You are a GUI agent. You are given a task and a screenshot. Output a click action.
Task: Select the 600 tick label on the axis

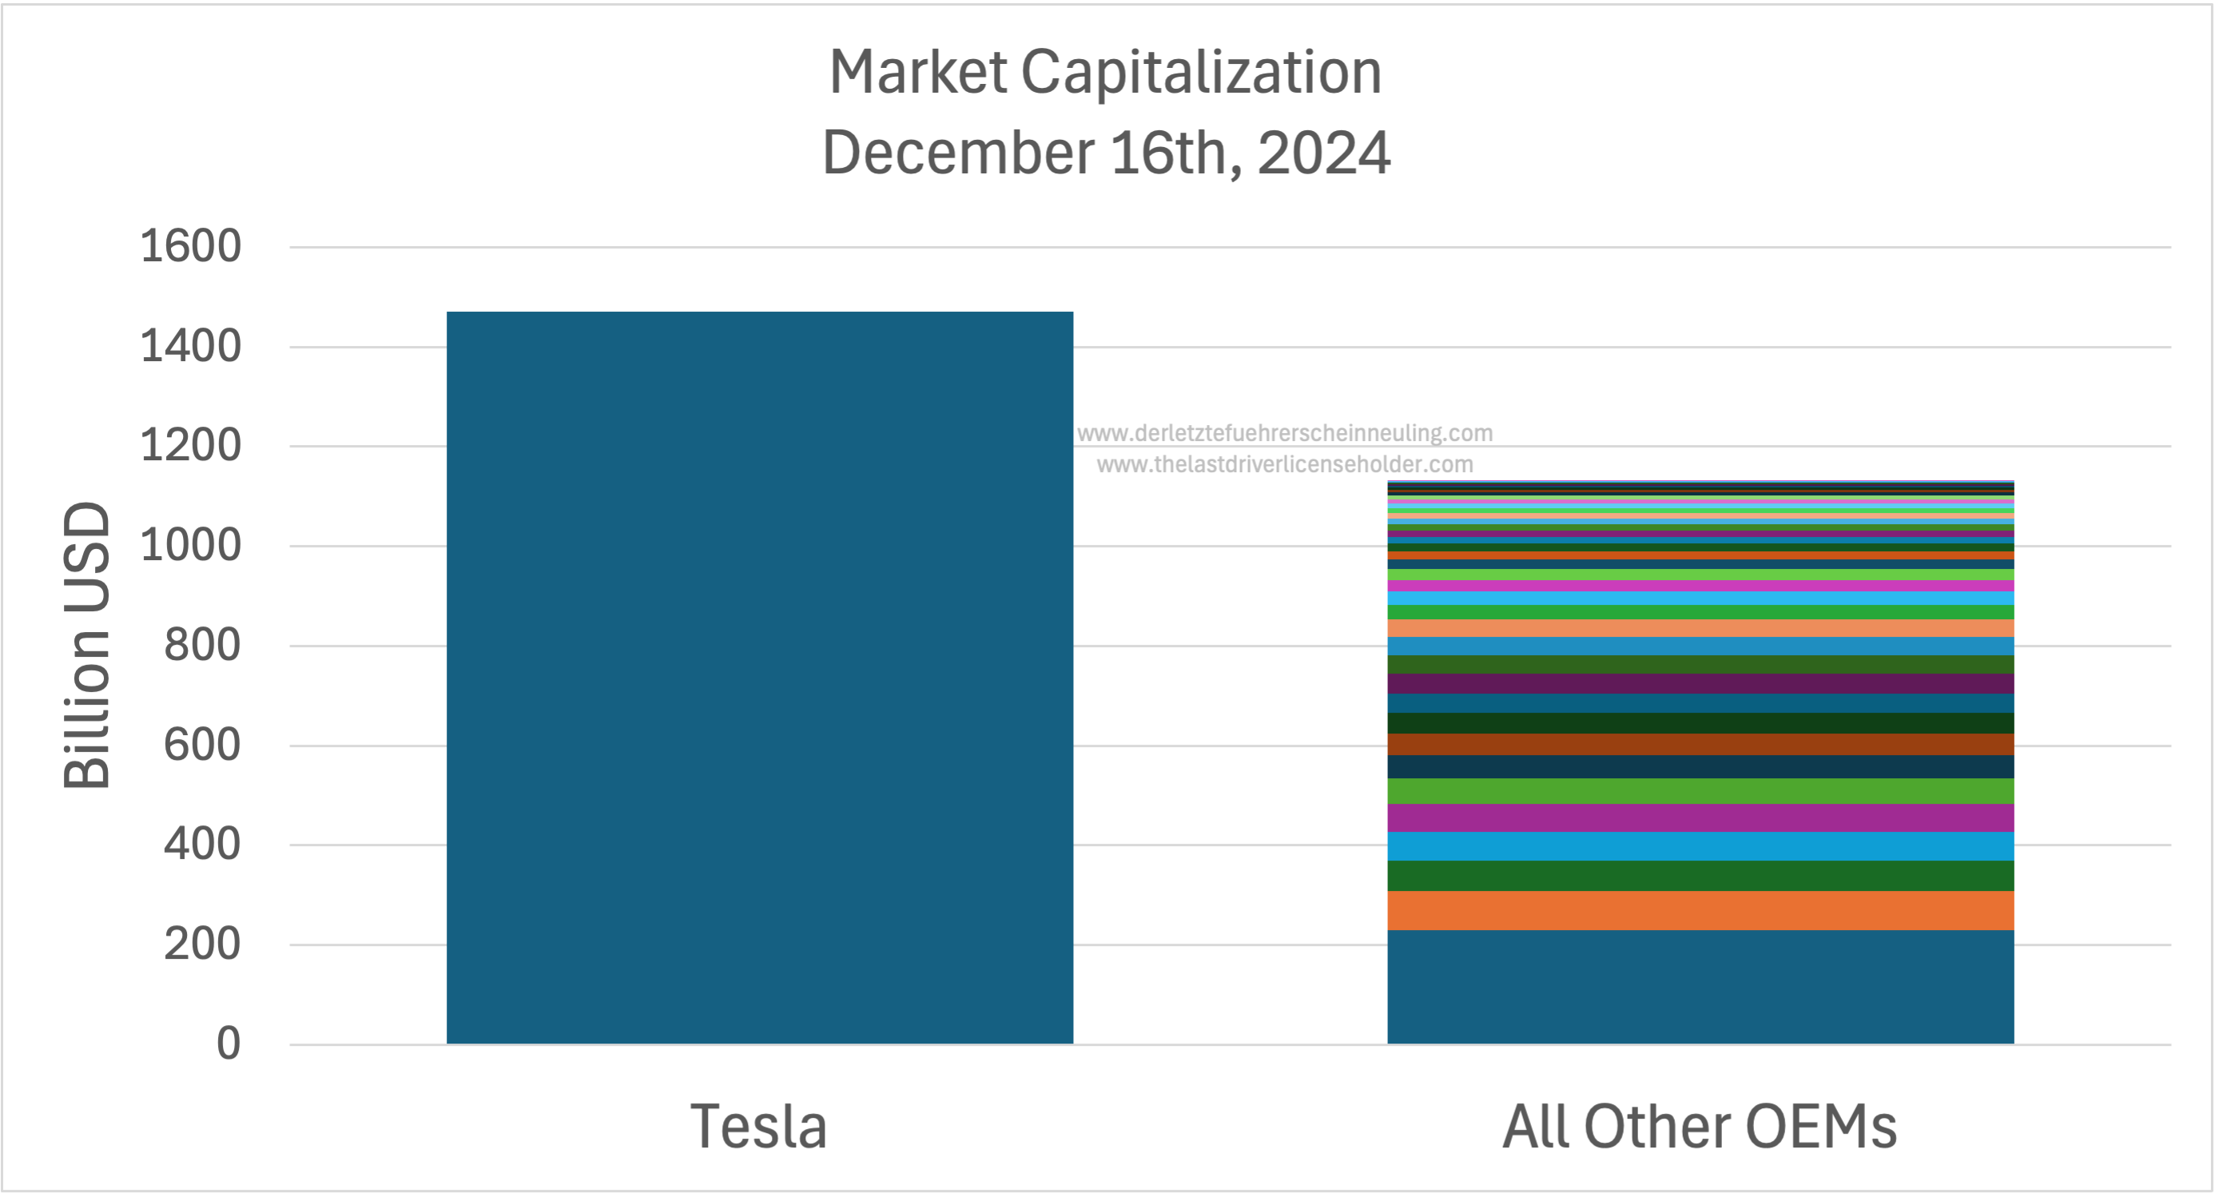(202, 745)
